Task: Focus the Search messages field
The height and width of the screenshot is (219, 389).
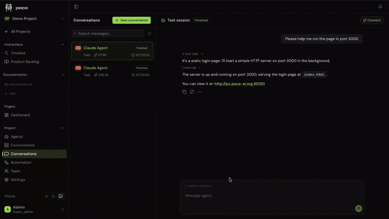Action: click(108, 33)
